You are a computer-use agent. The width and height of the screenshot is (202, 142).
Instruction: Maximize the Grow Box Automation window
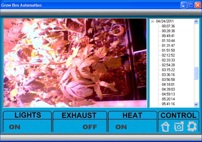[191, 5]
